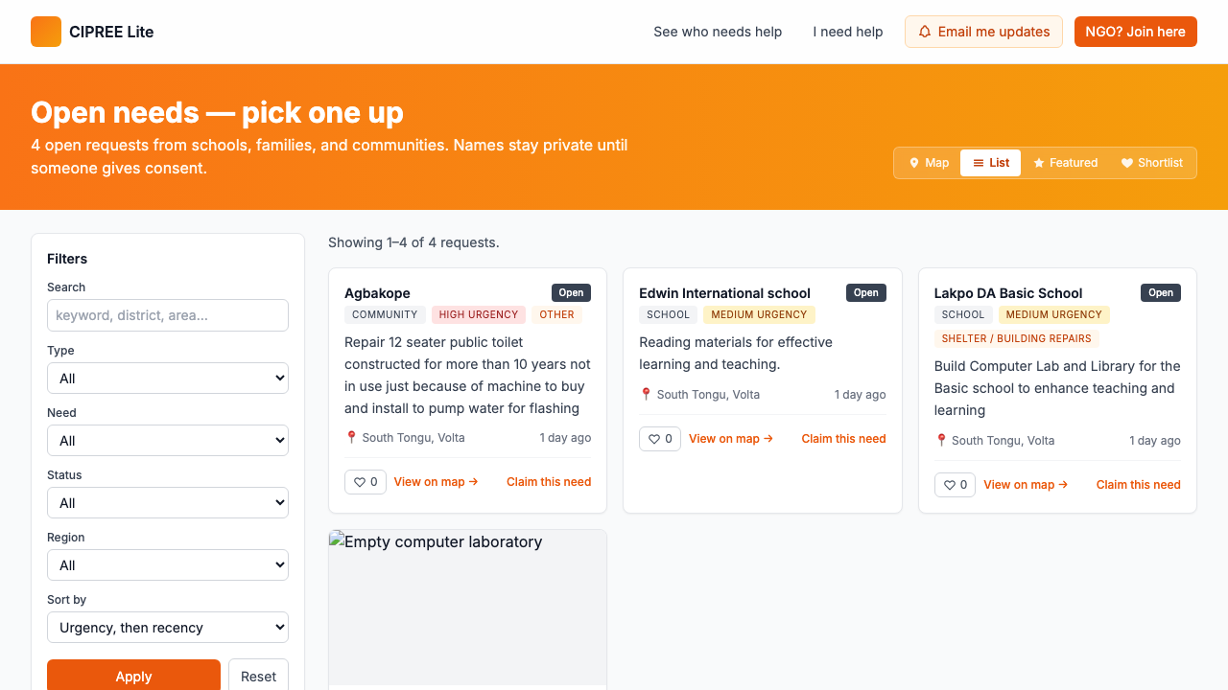Click the list lines icon in the List tab
Viewport: 1228px width, 690px height.
(979, 163)
